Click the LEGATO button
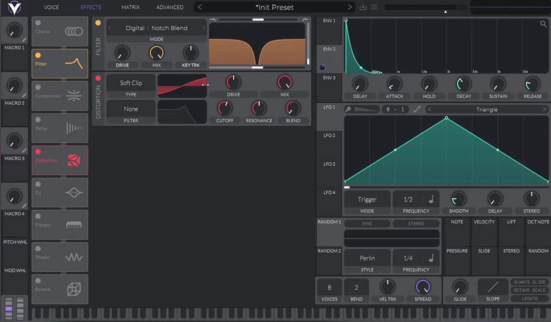Image resolution: width=551 pixels, height=322 pixels. tap(529, 298)
